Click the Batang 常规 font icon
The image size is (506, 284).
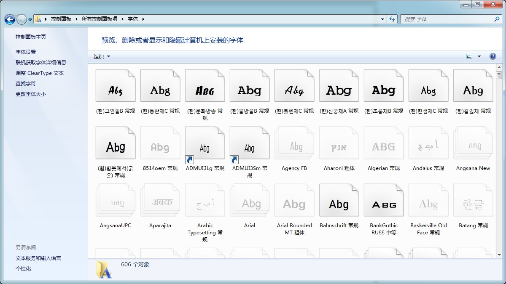tap(473, 204)
